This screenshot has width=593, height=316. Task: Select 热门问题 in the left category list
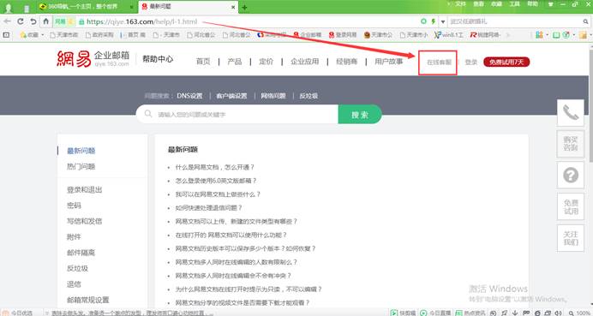tap(81, 167)
